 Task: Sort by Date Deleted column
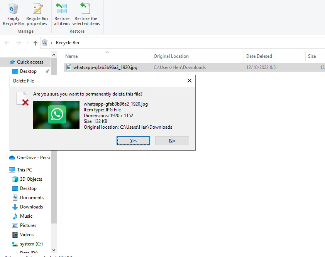click(259, 56)
